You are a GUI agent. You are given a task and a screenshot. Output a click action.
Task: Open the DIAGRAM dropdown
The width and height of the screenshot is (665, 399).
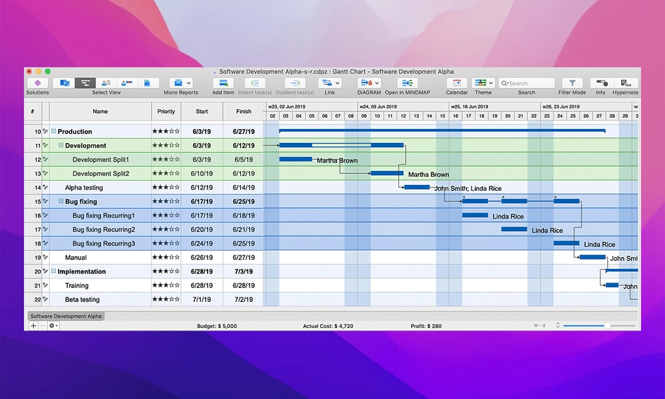click(369, 83)
